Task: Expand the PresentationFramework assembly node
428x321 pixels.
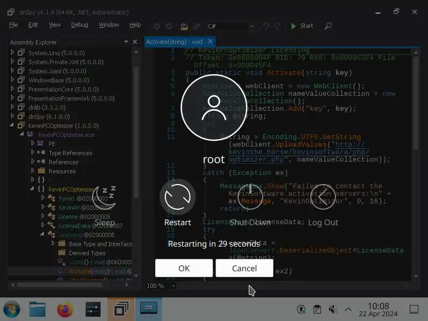Action: pyautogui.click(x=12, y=98)
